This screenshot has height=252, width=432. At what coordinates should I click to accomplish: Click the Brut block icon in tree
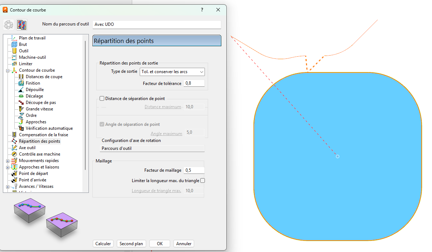pos(14,44)
